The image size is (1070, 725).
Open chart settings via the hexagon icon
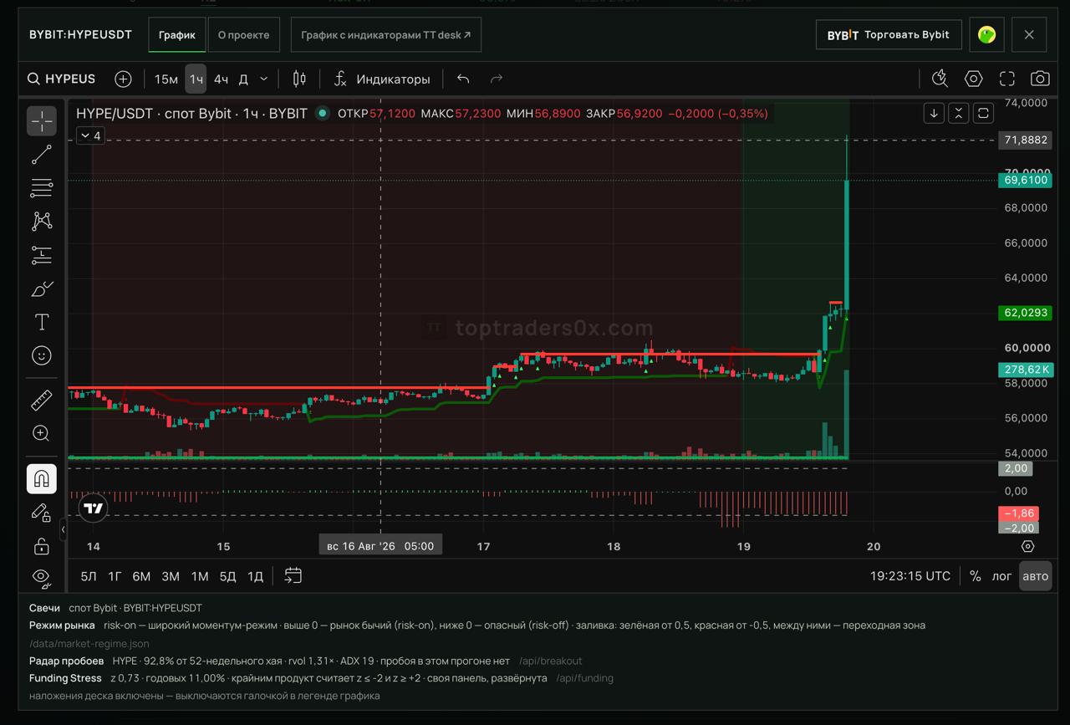[x=974, y=79]
